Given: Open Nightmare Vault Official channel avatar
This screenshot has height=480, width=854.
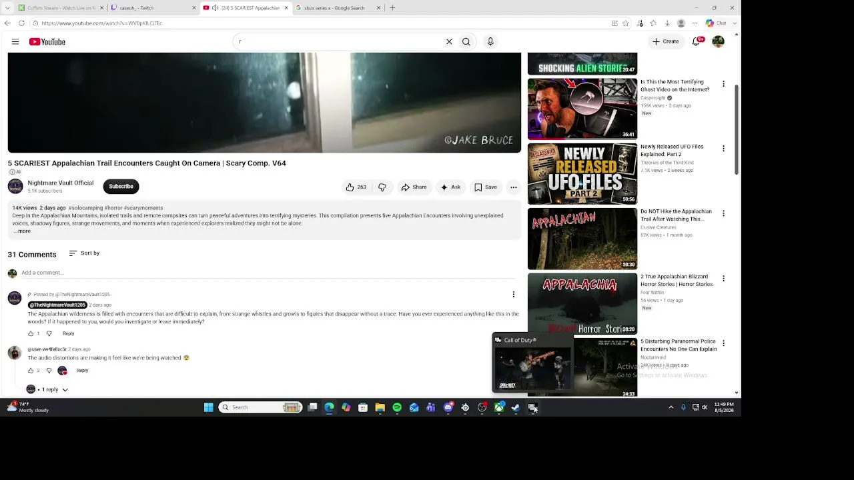Looking at the screenshot, I should click(x=15, y=187).
